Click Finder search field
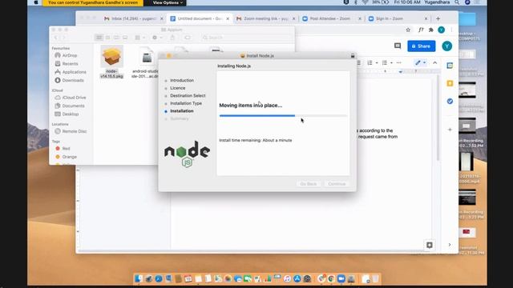The width and height of the screenshot is (513, 288). pyautogui.click(x=245, y=38)
